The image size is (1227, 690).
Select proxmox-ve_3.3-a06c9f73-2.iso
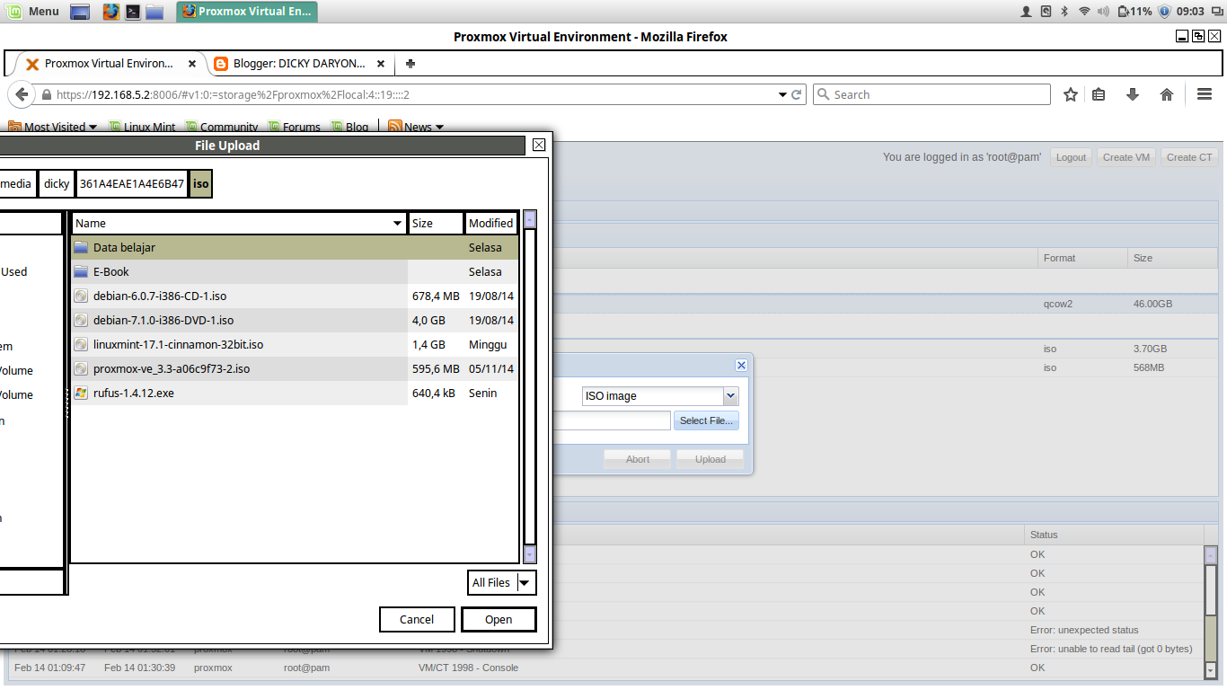[295, 368]
